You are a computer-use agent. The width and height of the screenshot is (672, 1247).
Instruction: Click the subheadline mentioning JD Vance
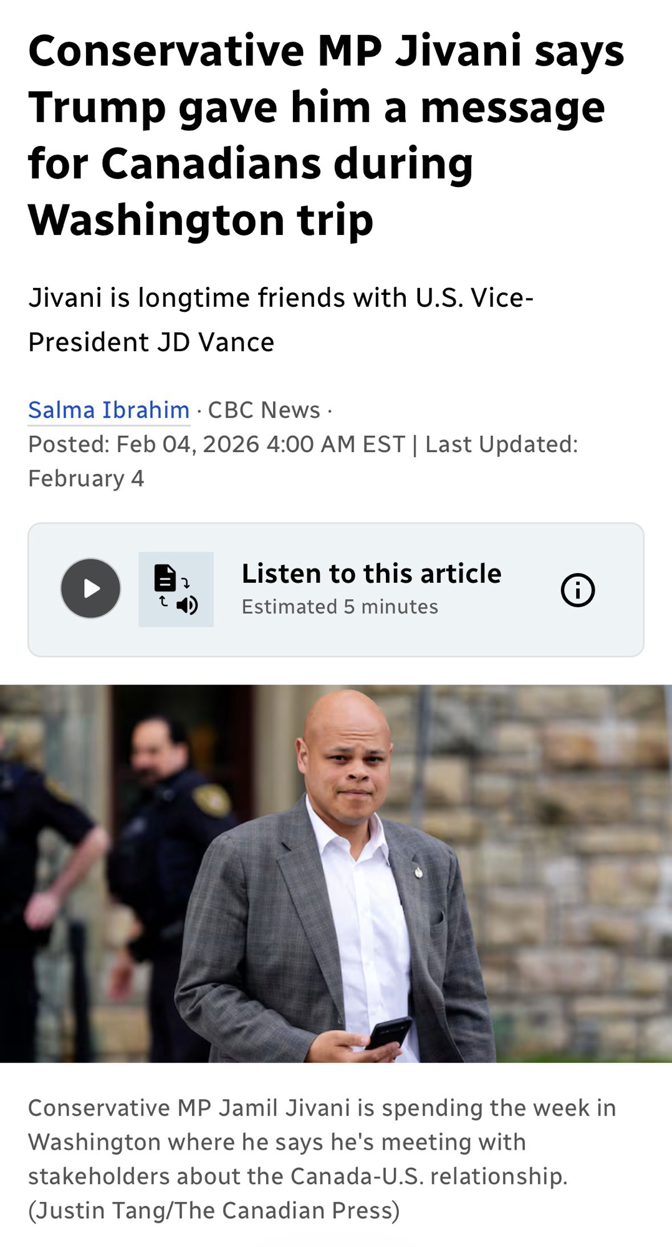(x=281, y=319)
